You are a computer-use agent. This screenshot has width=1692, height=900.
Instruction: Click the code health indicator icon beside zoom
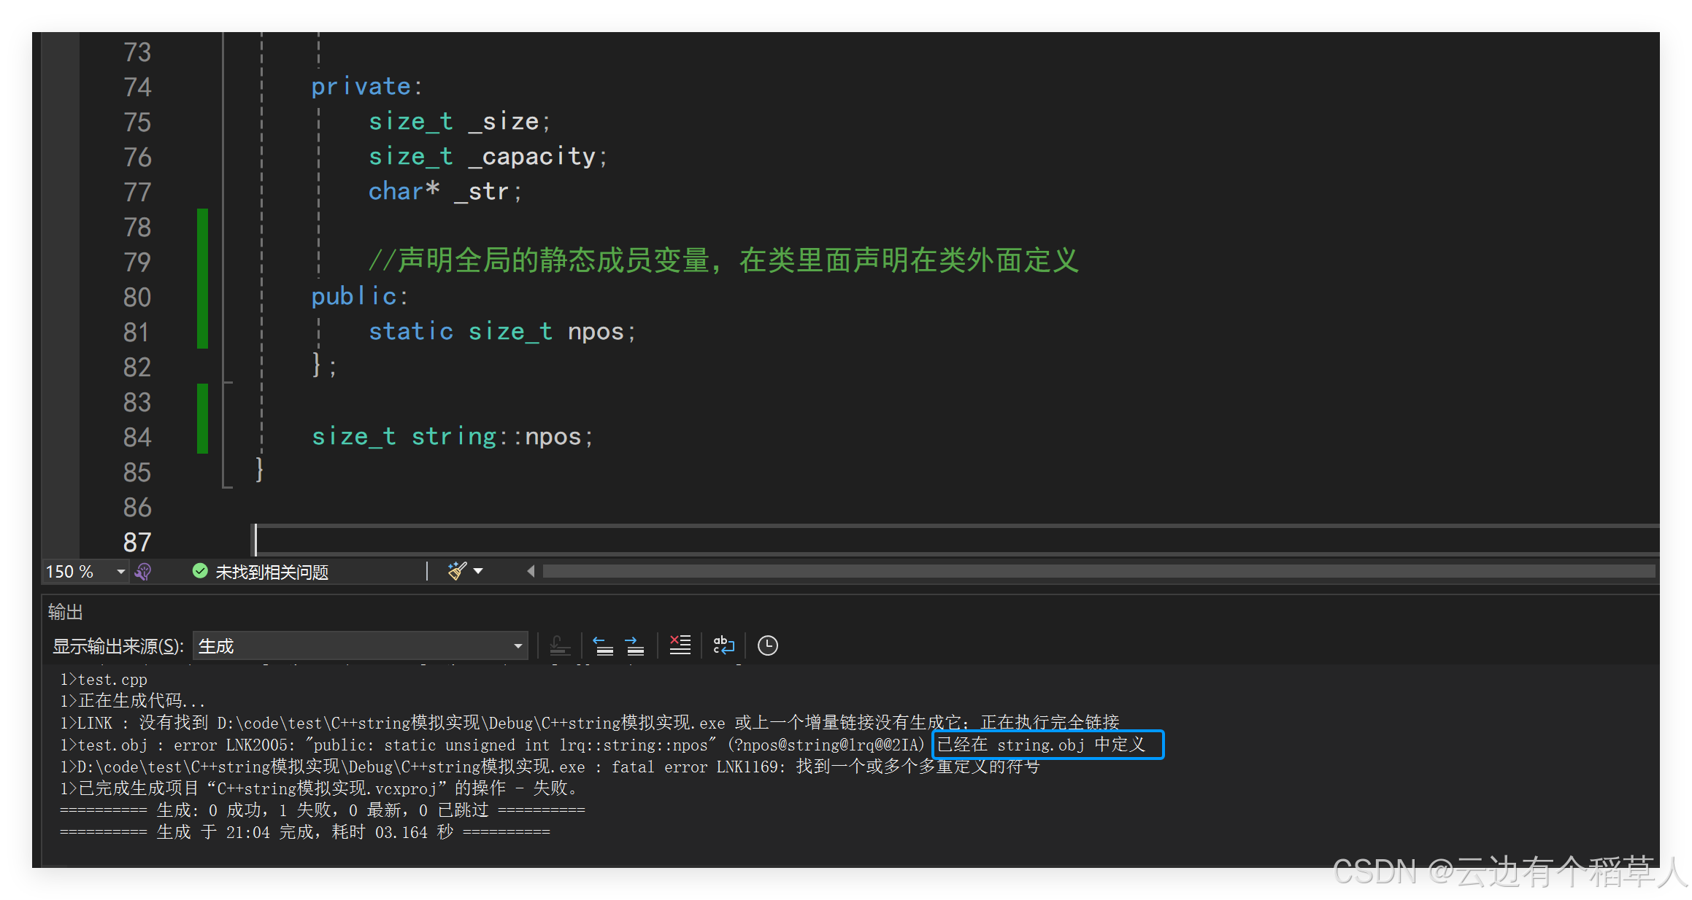coord(144,572)
